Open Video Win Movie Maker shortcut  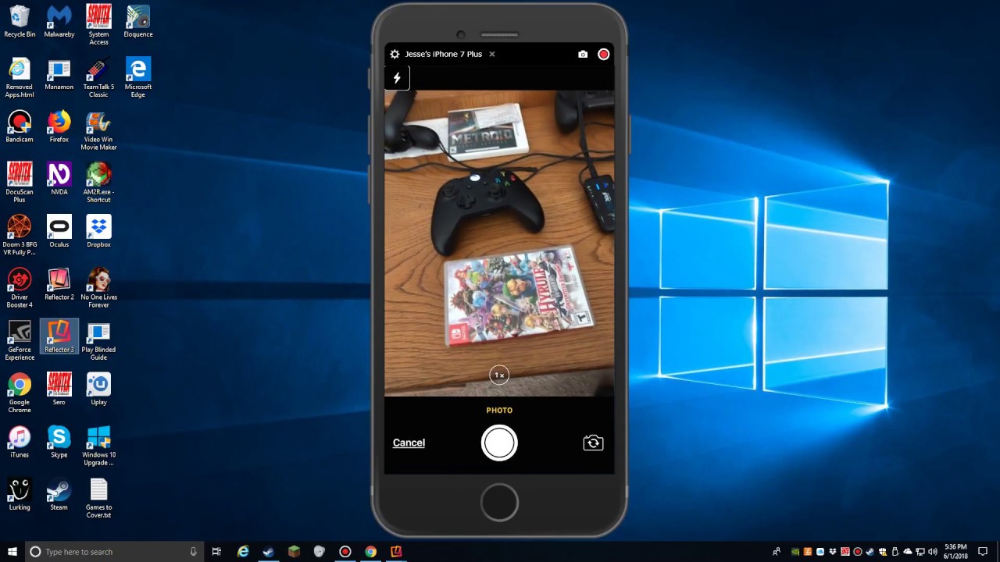coord(98,130)
